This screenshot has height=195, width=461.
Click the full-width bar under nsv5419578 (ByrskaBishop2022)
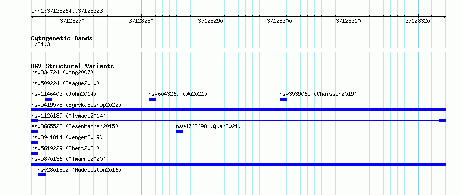(x=239, y=110)
